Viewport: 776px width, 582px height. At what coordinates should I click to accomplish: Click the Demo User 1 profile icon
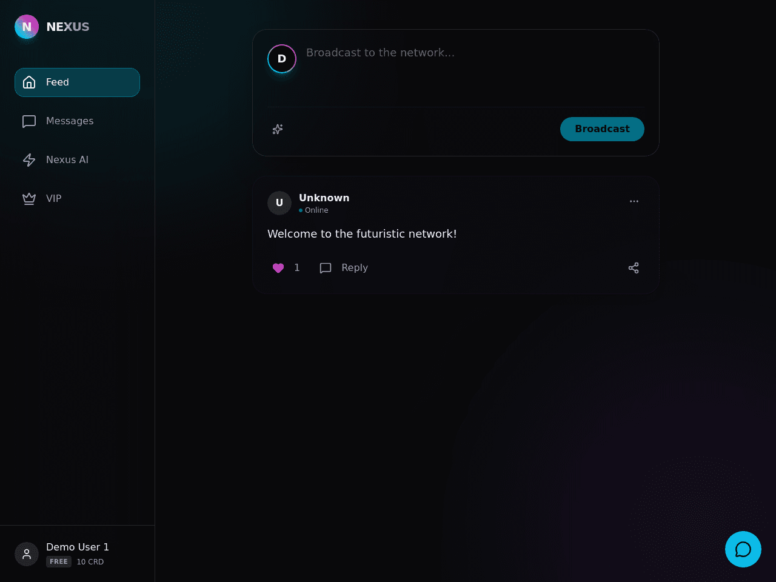point(27,554)
